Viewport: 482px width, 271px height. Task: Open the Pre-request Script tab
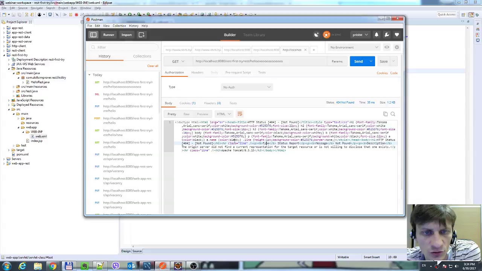pos(238,72)
